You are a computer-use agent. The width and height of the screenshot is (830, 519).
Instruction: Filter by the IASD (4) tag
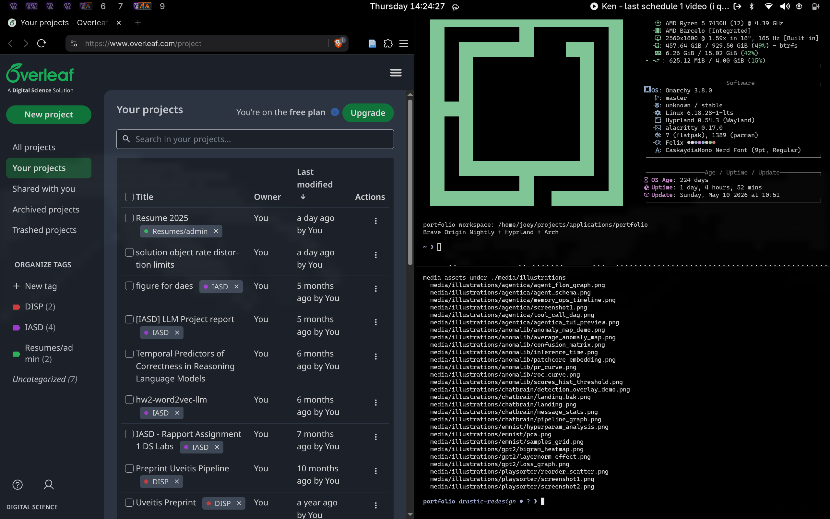pyautogui.click(x=34, y=327)
